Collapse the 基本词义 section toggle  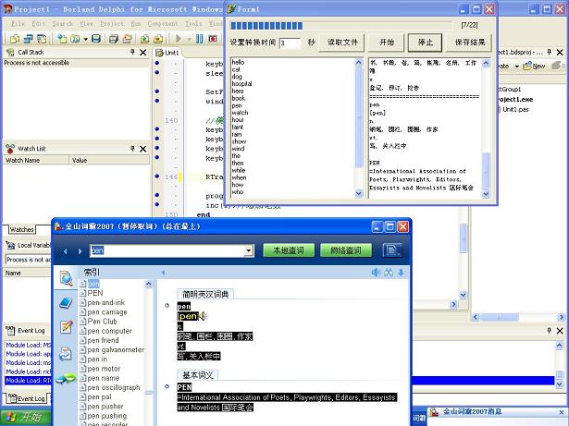(x=167, y=386)
